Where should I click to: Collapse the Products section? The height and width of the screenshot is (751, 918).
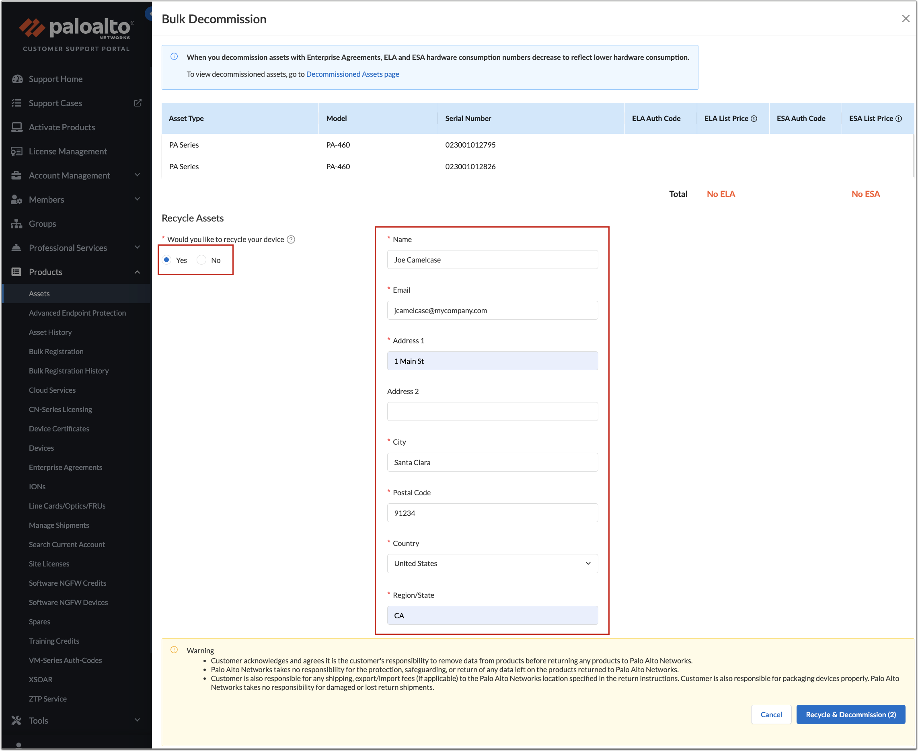pos(137,272)
